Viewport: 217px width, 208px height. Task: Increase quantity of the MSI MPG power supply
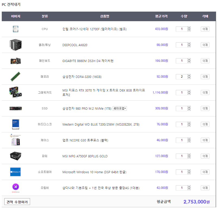(189, 155)
